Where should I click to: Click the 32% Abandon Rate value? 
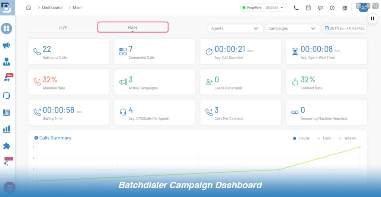coord(50,79)
